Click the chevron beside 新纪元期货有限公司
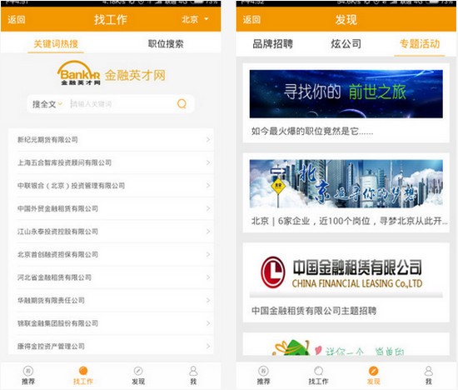This screenshot has width=458, height=390. (208, 140)
